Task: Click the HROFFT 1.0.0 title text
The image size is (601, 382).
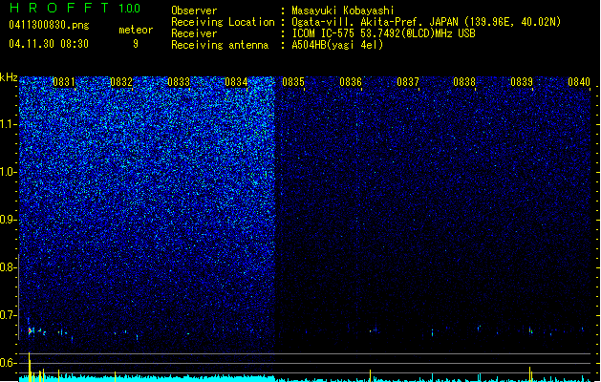Action: point(75,8)
